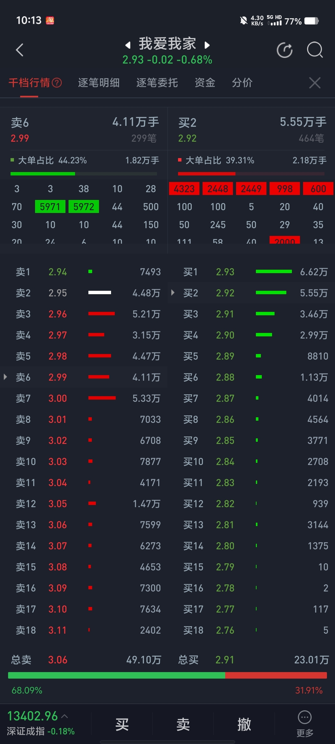Tap the battery indicator in status bar
Screen dimensions: 335x744
coord(311,21)
